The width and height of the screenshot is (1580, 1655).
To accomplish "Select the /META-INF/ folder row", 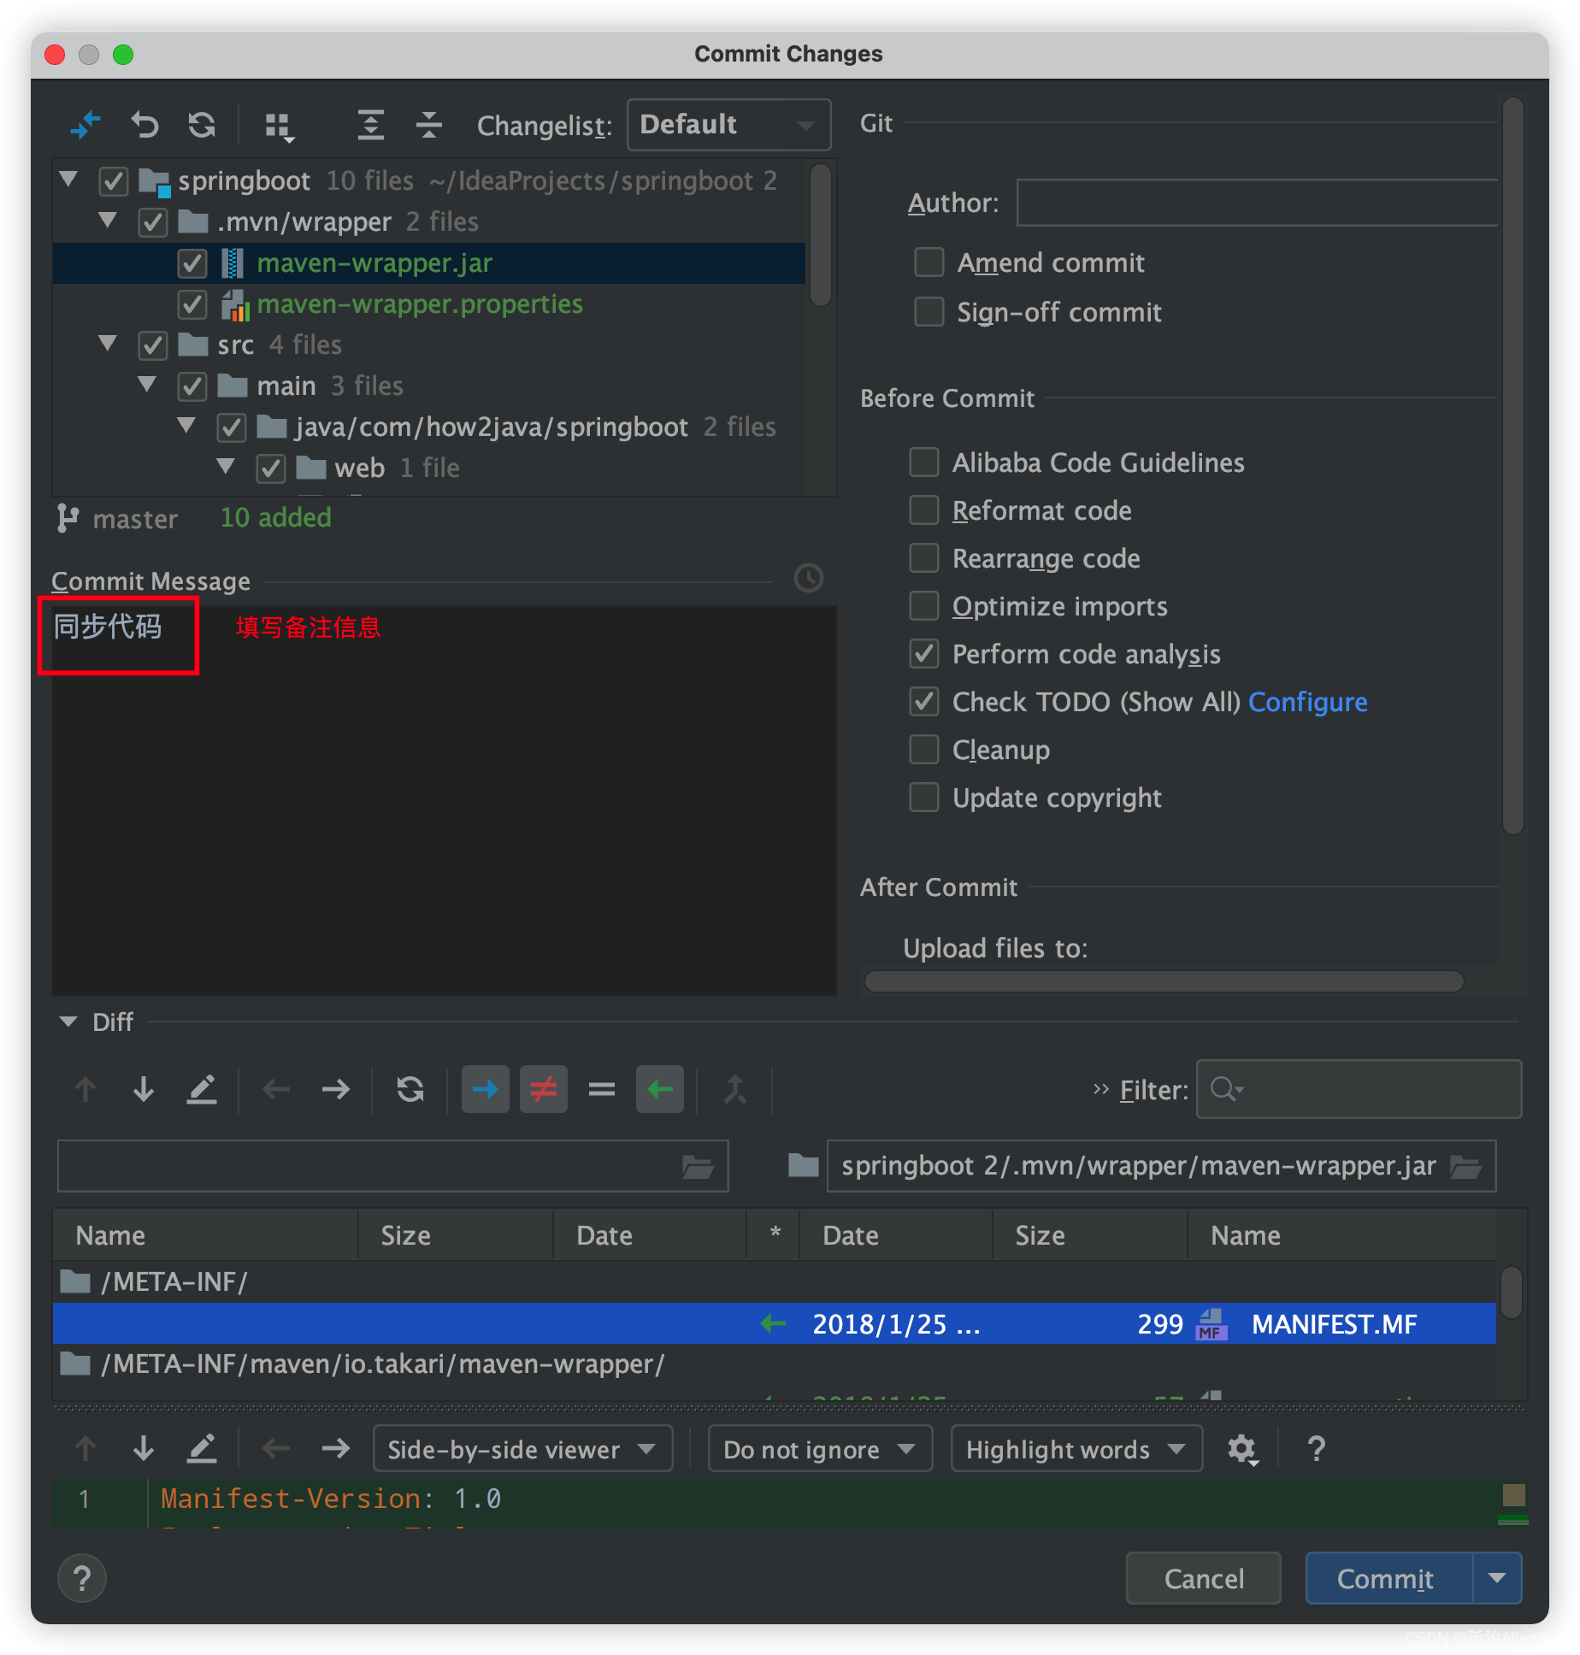I will (774, 1282).
